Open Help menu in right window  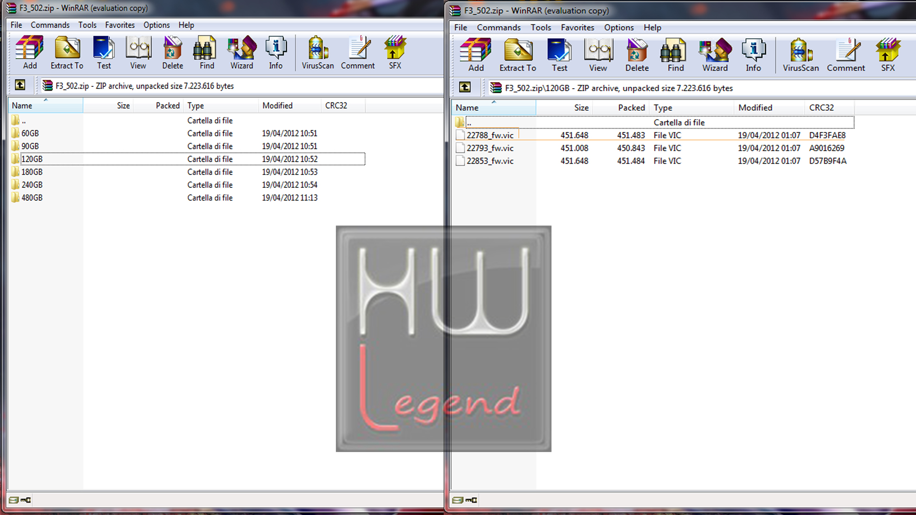[652, 27]
